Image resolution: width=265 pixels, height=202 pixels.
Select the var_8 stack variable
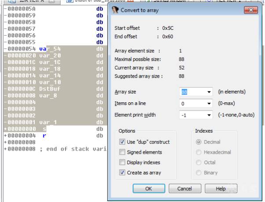(48, 95)
